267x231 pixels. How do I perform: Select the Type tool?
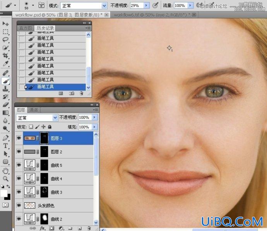pos(5,146)
